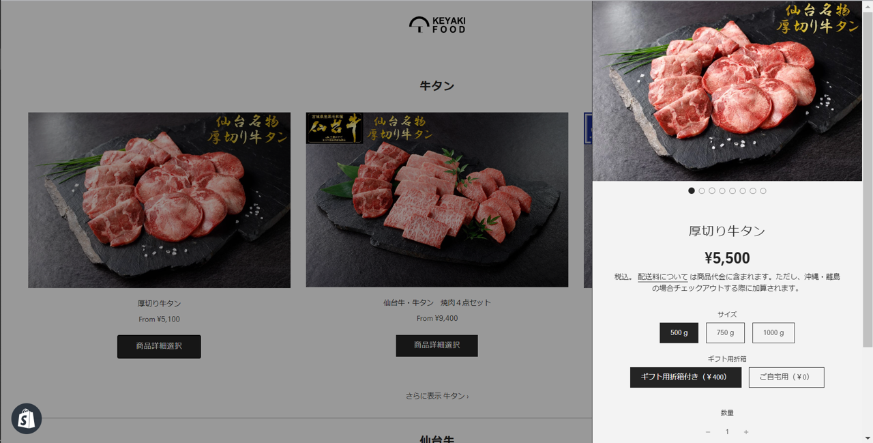The height and width of the screenshot is (443, 873).
Task: Click 商品詳細選択 button under 厚切り牛タン
Action: (159, 346)
